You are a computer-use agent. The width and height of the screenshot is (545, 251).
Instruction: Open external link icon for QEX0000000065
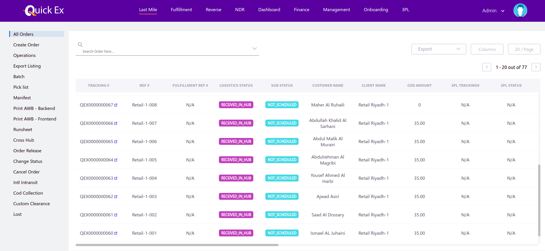(116, 142)
